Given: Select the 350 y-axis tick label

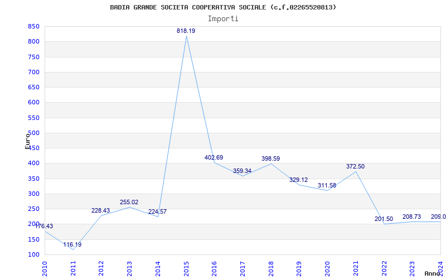Looking at the screenshot, I should 33,179.
